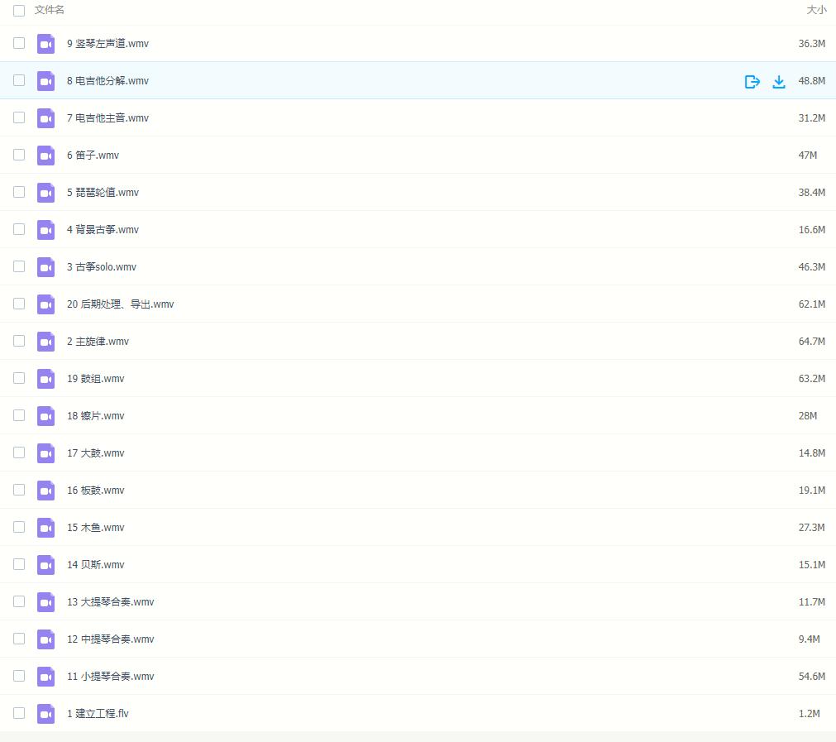This screenshot has width=836, height=742.
Task: Click video icon of 2 主旋律.wmv
Action: pyautogui.click(x=45, y=342)
